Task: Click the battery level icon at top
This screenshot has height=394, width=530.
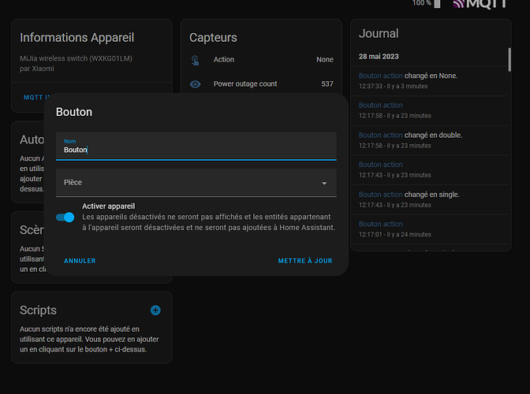Action: pyautogui.click(x=438, y=4)
